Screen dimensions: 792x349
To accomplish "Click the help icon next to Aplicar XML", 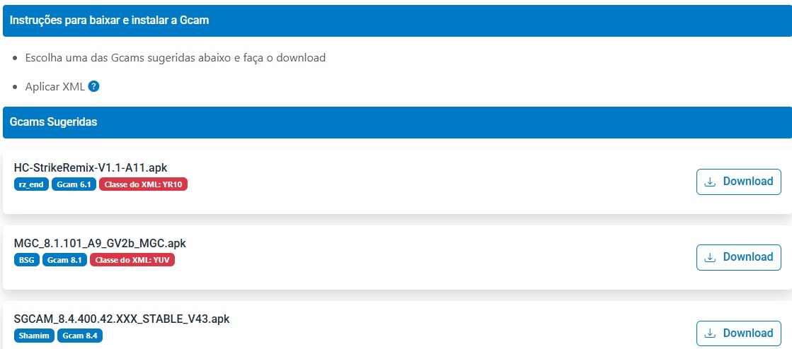I will pos(93,87).
